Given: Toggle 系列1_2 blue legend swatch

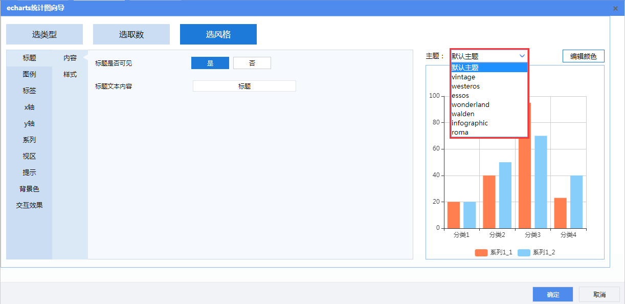Looking at the screenshot, I should coord(524,252).
